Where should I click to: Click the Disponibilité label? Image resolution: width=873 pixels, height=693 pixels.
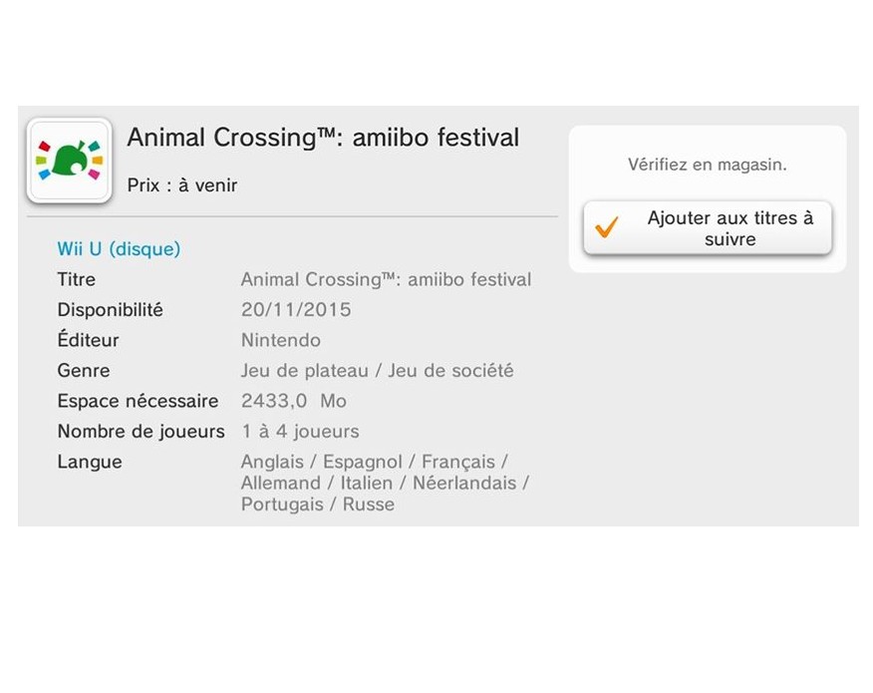pos(111,310)
